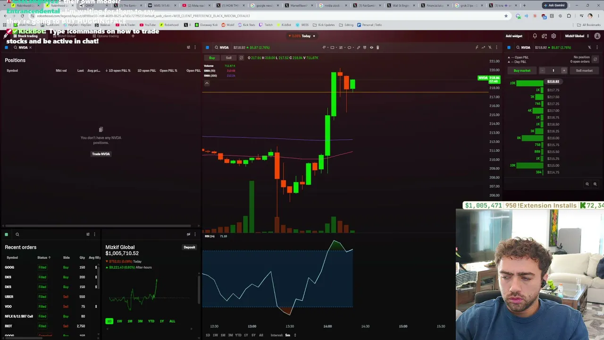
Task: Decrease order quantity with the minus button
Action: pyautogui.click(x=542, y=70)
